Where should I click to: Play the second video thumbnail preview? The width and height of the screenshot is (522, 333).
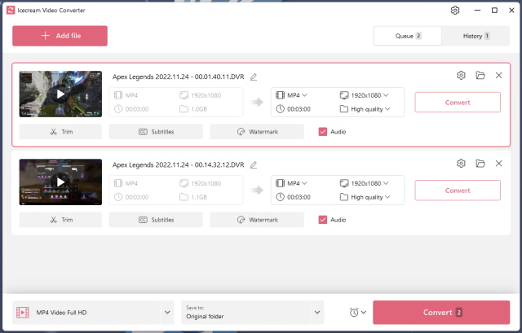(x=60, y=182)
